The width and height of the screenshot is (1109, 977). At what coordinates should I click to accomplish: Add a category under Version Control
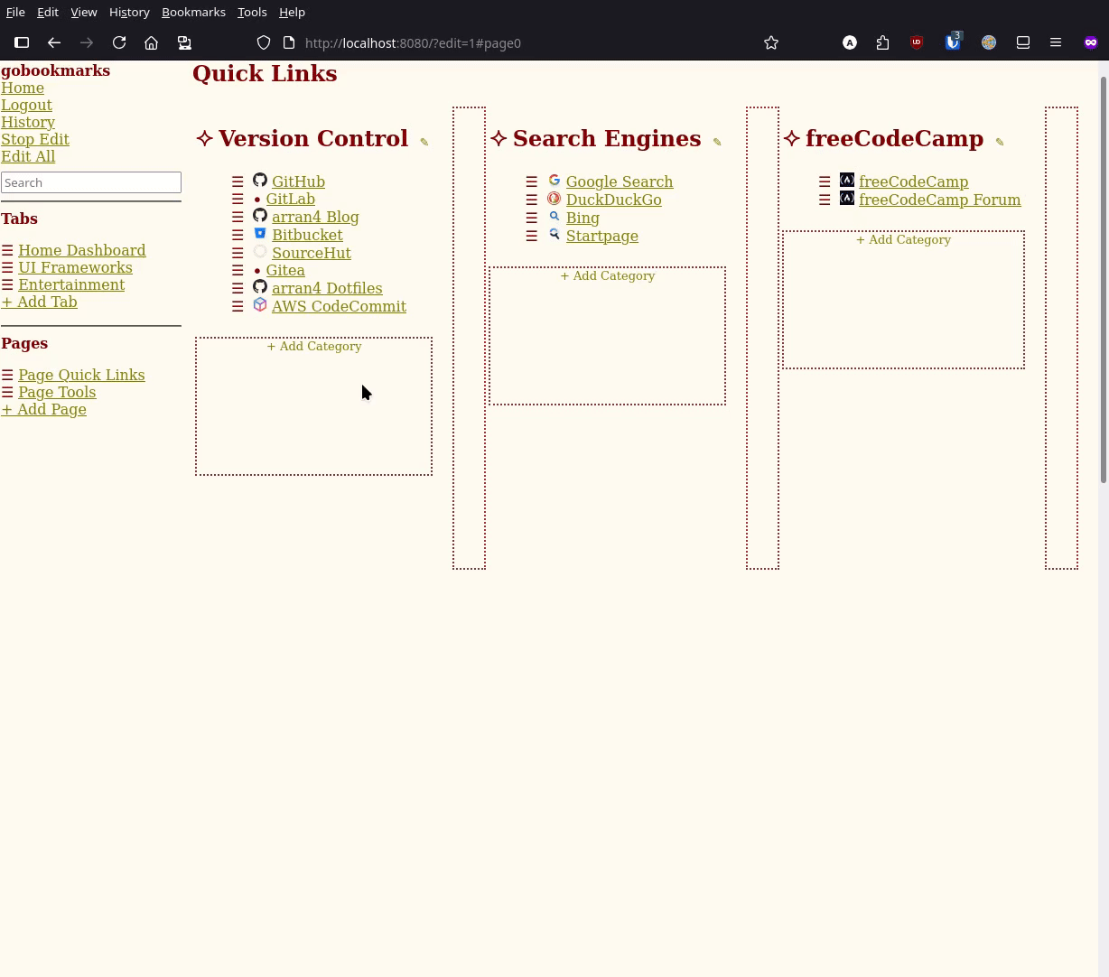coord(313,346)
